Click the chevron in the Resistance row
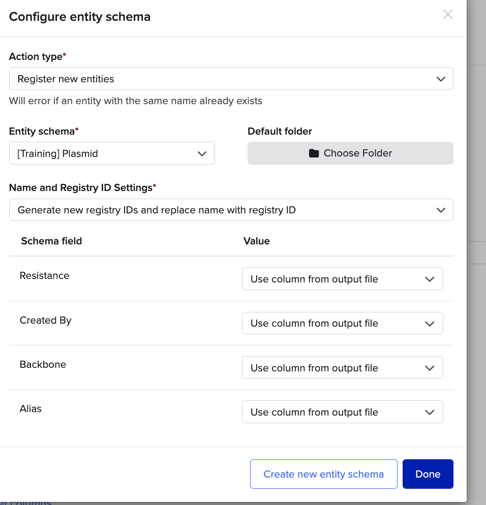486x505 pixels. pos(430,279)
